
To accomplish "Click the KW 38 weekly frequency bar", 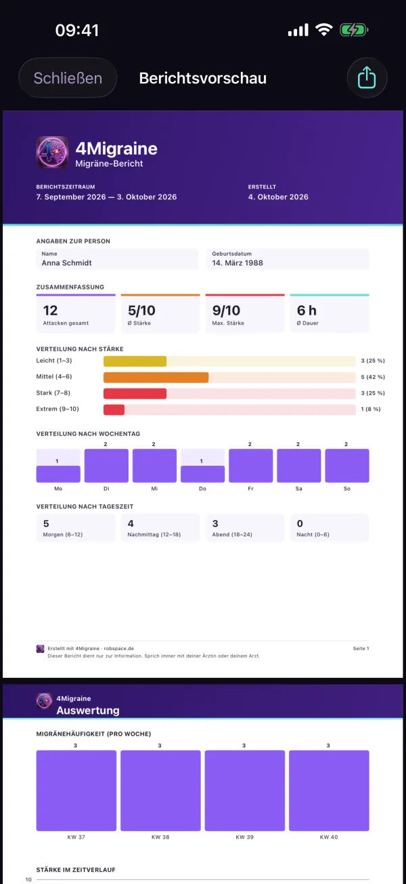I will pyautogui.click(x=160, y=790).
